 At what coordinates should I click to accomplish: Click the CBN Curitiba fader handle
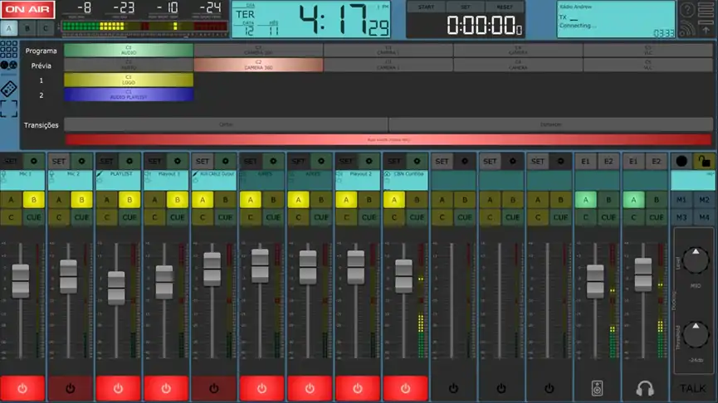[404, 276]
